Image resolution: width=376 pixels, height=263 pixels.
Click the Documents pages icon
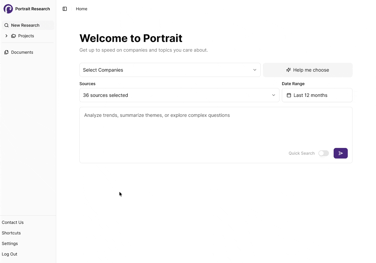[x=6, y=52]
